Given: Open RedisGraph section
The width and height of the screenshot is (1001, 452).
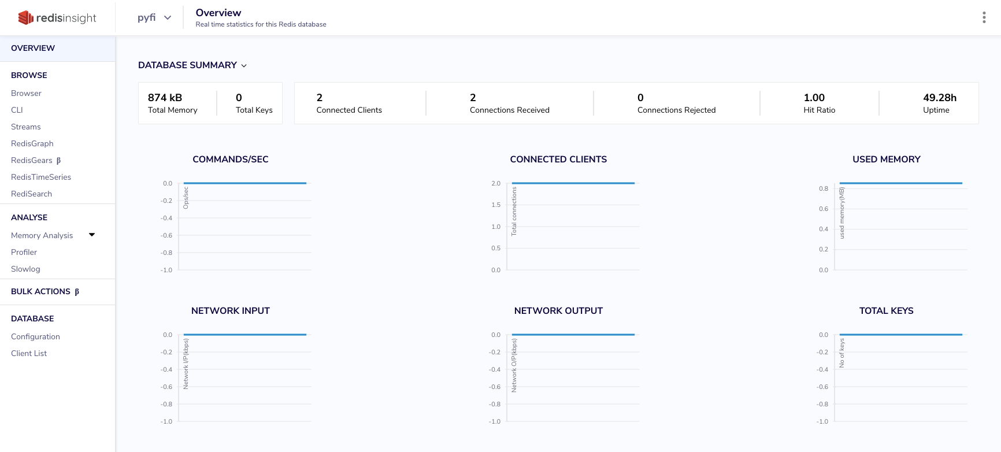Looking at the screenshot, I should [x=32, y=143].
